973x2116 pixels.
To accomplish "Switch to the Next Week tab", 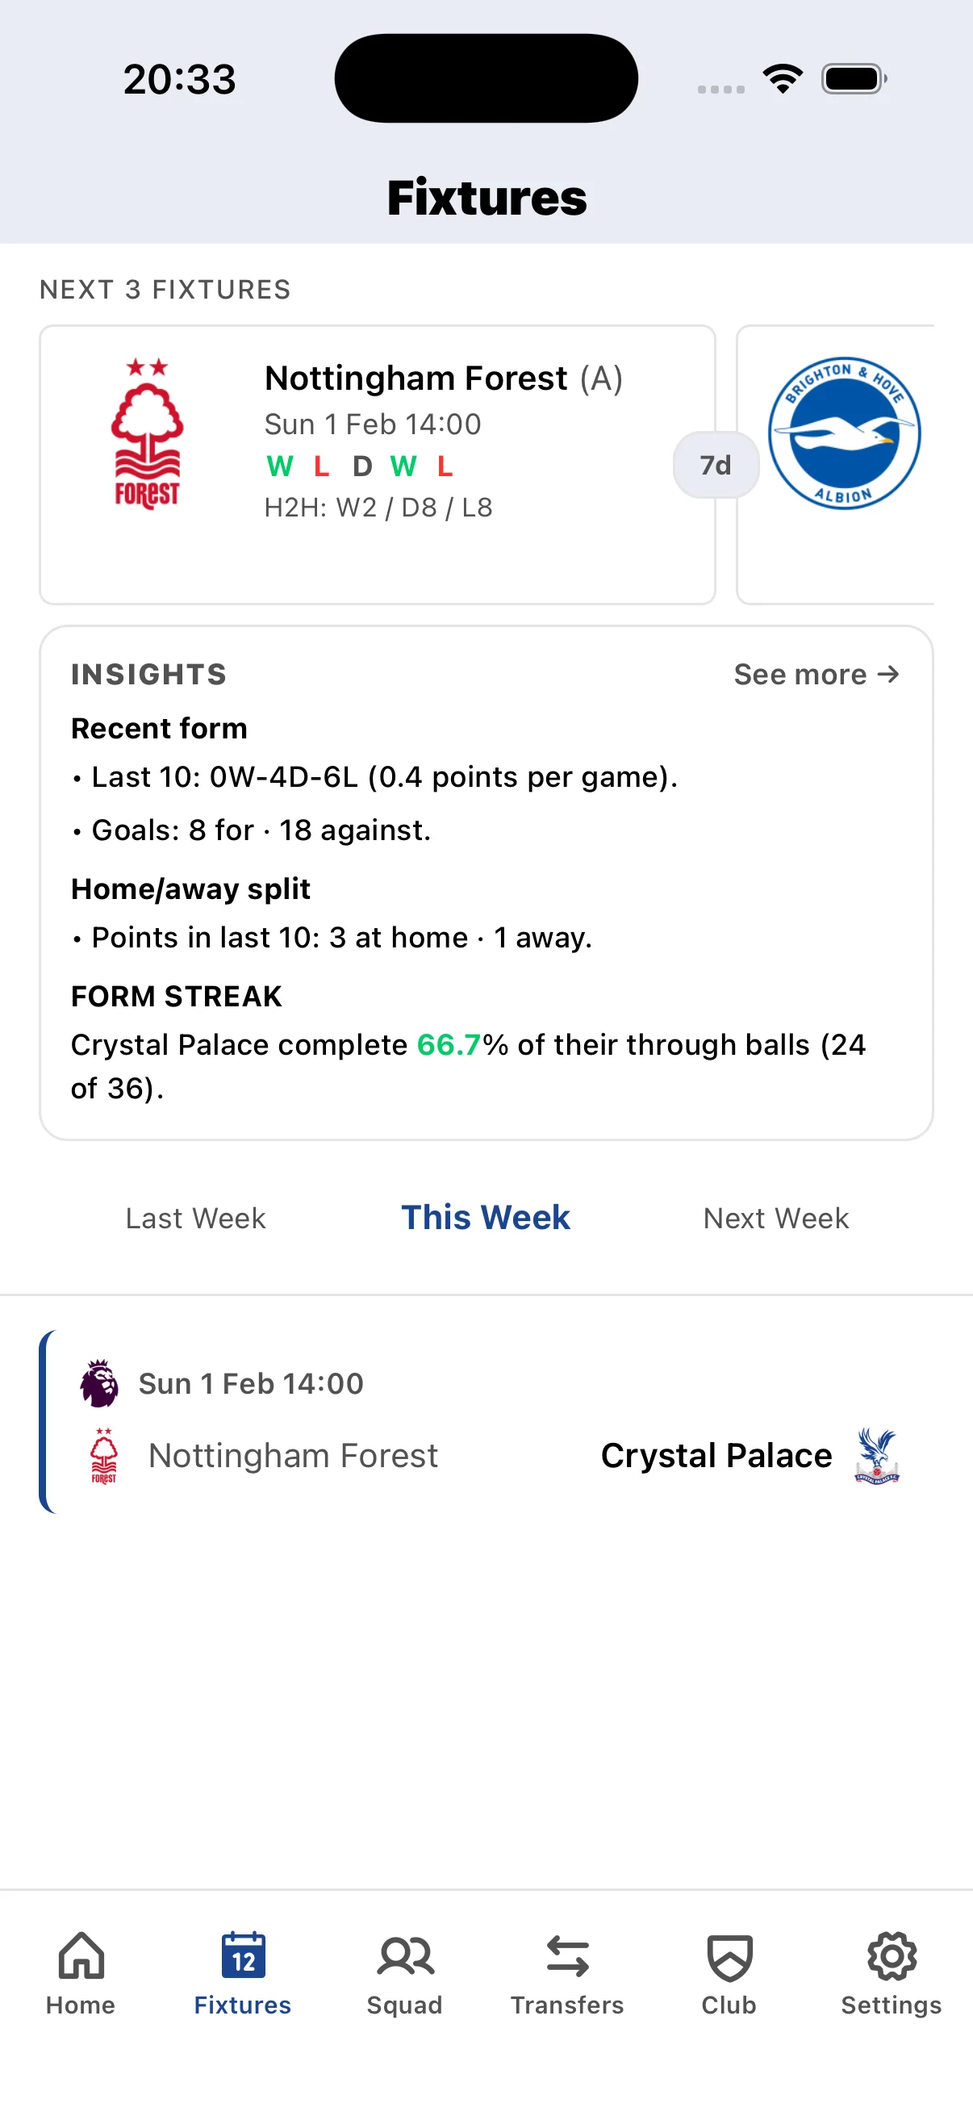I will point(775,1218).
